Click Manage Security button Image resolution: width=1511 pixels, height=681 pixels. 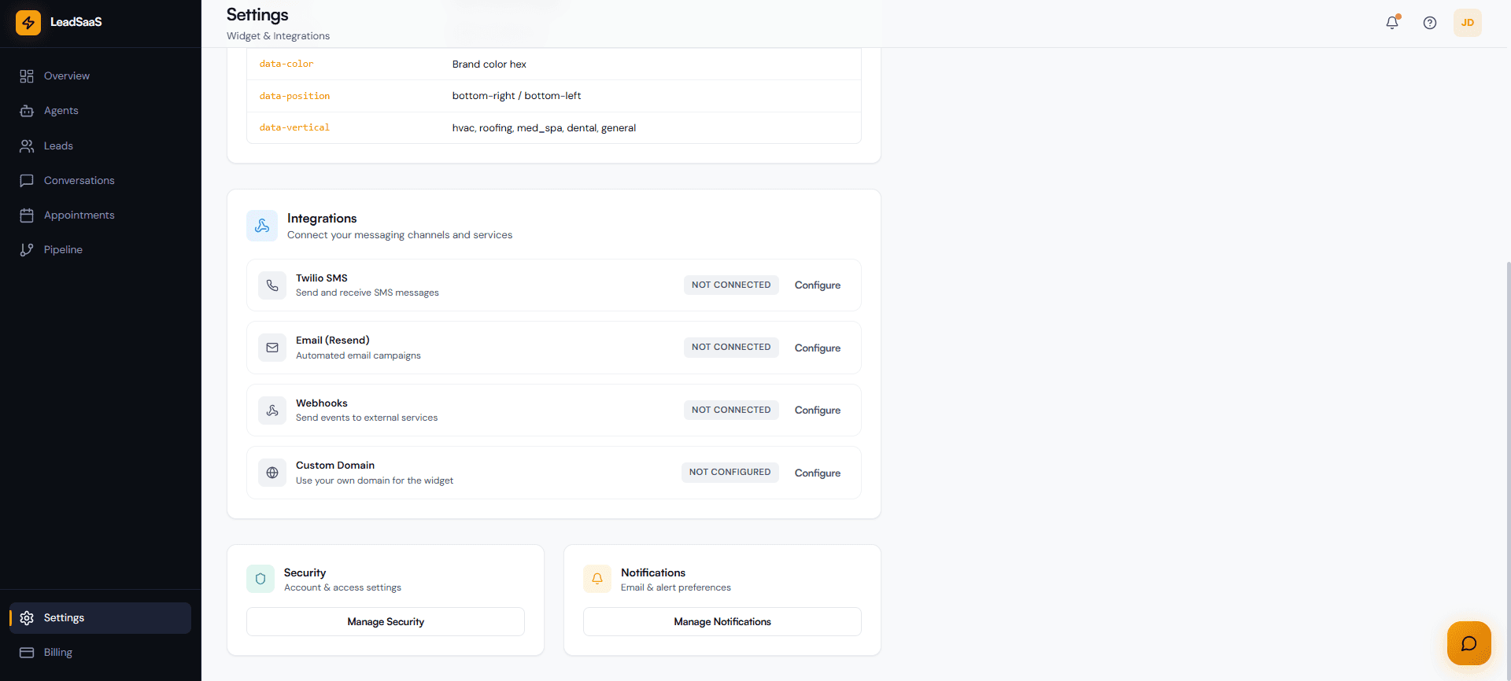[386, 621]
